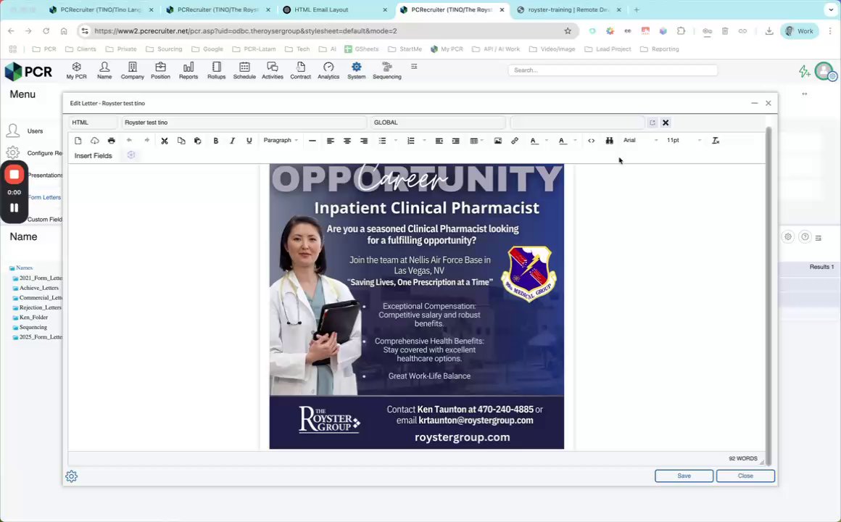Open the dialog settings gear
The height and width of the screenshot is (522, 841).
(x=71, y=476)
